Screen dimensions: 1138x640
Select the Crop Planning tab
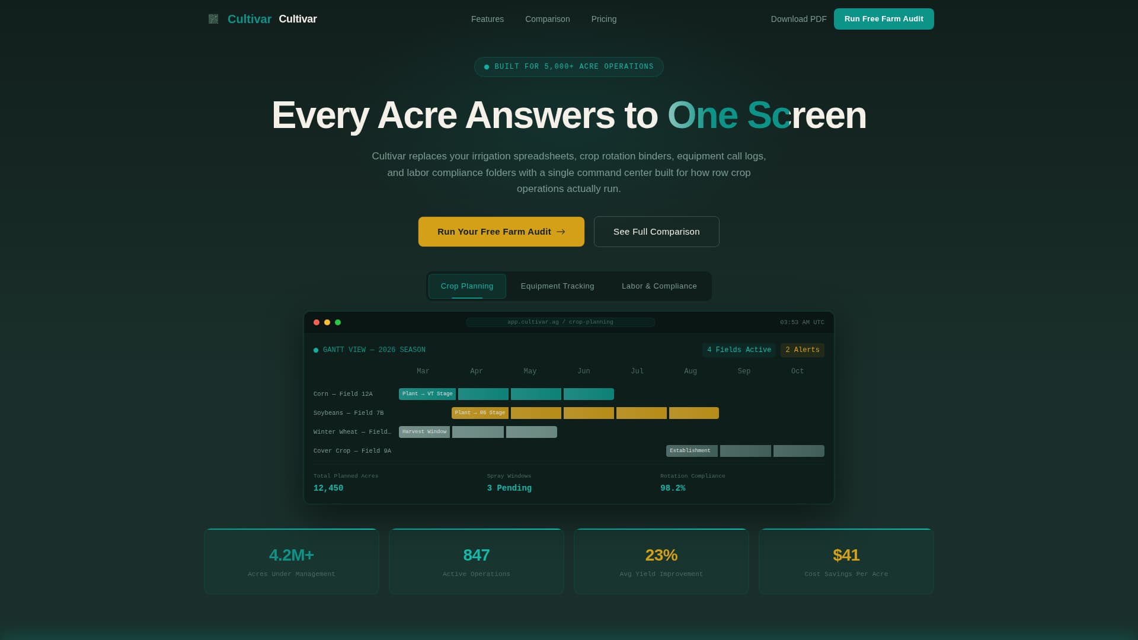[x=467, y=286]
